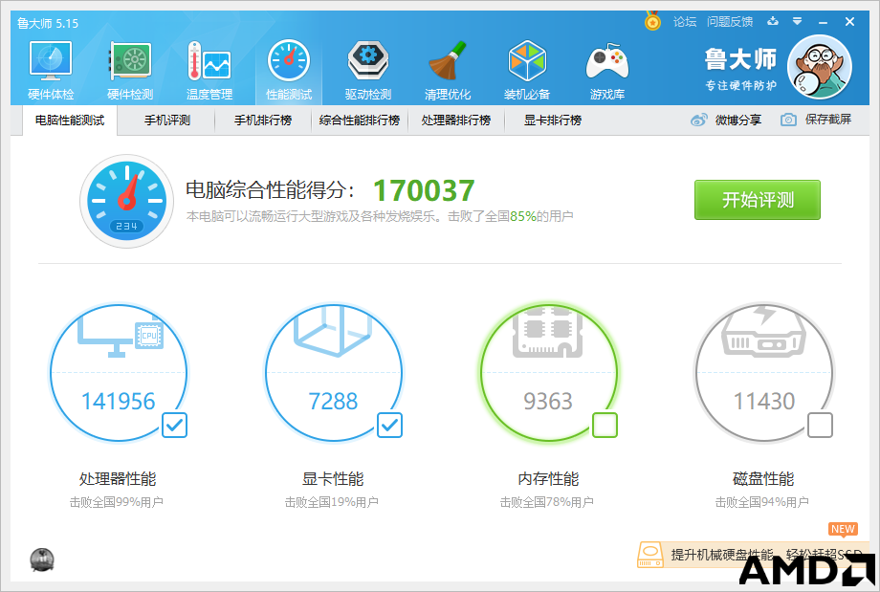The width and height of the screenshot is (880, 592).
Task: Open the 问题反馈 feedback link
Action: click(730, 22)
